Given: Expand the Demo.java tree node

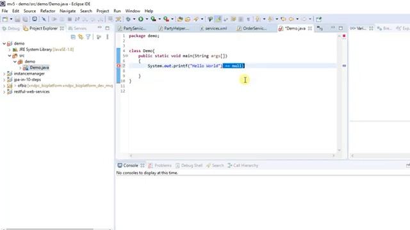Looking at the screenshot, I should [20, 68].
